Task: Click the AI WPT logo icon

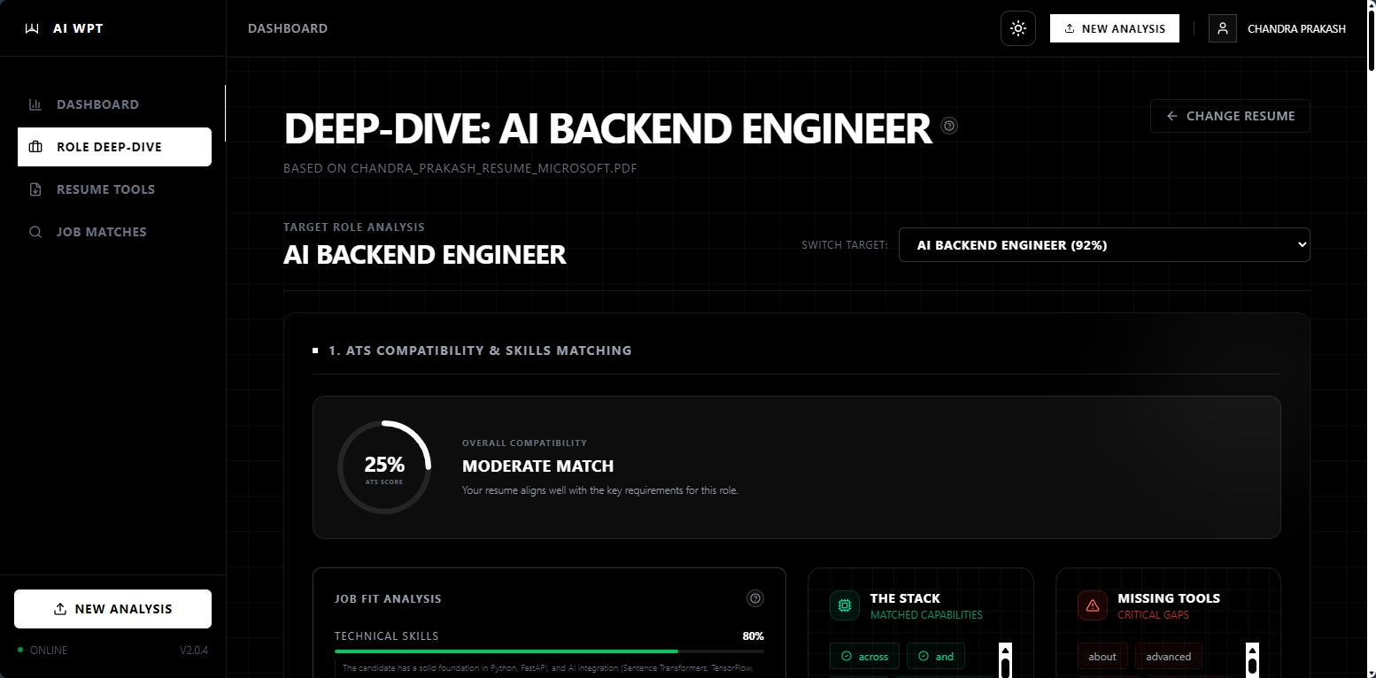Action: [32, 28]
